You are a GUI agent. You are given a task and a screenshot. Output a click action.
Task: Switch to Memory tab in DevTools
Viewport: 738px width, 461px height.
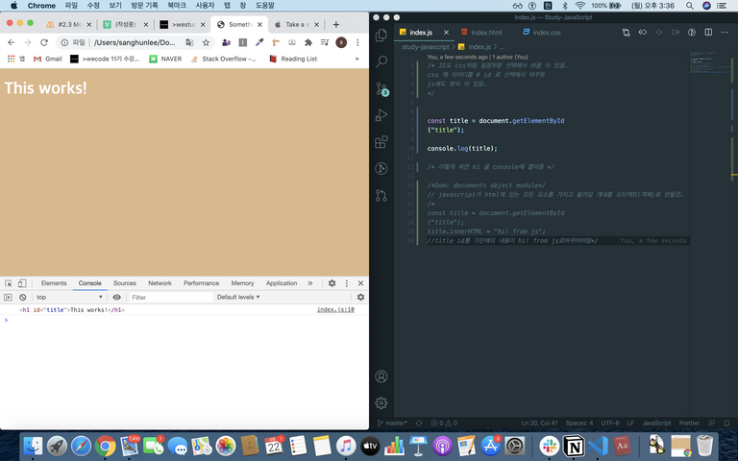(x=242, y=283)
